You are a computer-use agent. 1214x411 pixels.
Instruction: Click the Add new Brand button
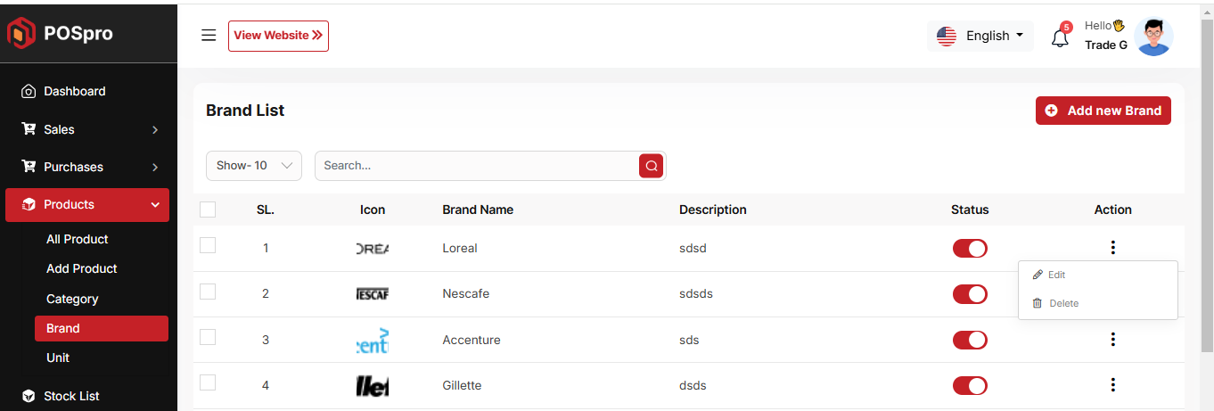click(x=1103, y=111)
